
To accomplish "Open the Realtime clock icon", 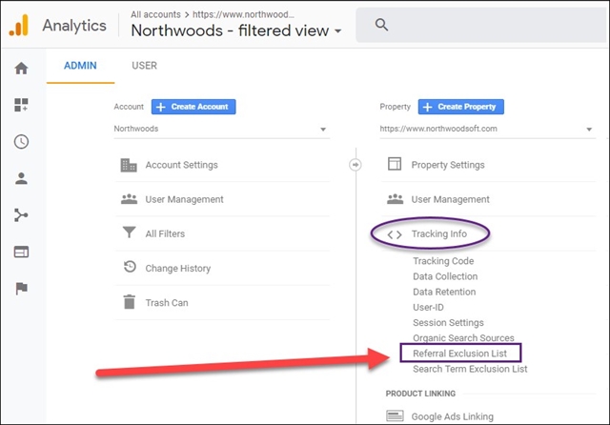I will point(21,142).
